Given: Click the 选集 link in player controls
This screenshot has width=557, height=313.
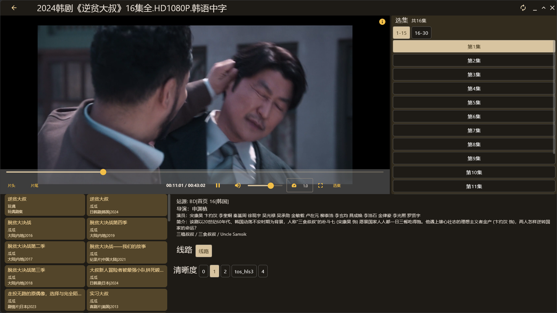Looking at the screenshot, I should 337,185.
